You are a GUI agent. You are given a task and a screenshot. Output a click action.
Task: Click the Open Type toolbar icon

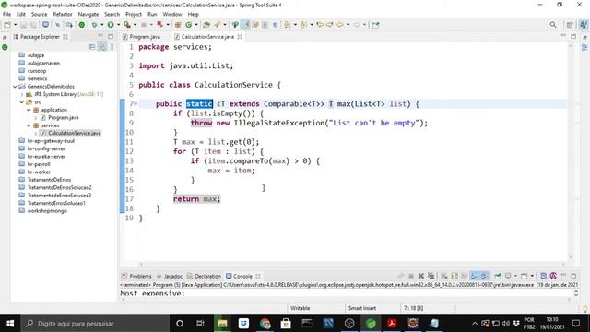206,25
